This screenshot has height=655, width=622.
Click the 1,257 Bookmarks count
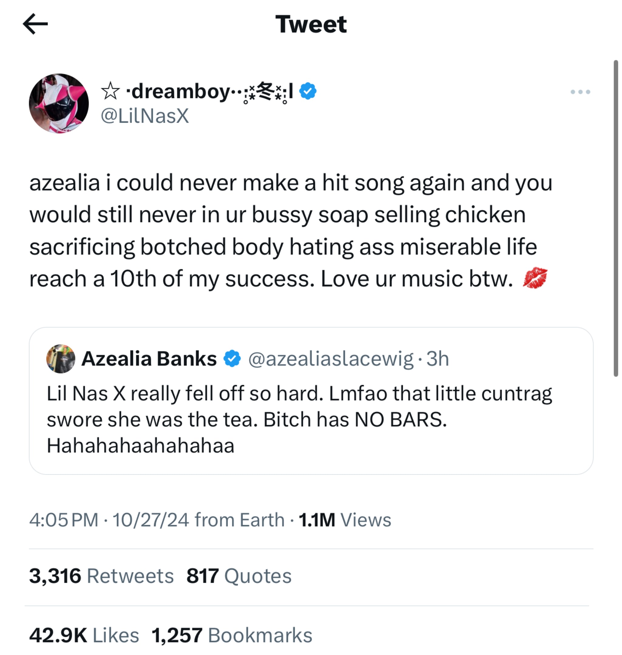coord(232,635)
